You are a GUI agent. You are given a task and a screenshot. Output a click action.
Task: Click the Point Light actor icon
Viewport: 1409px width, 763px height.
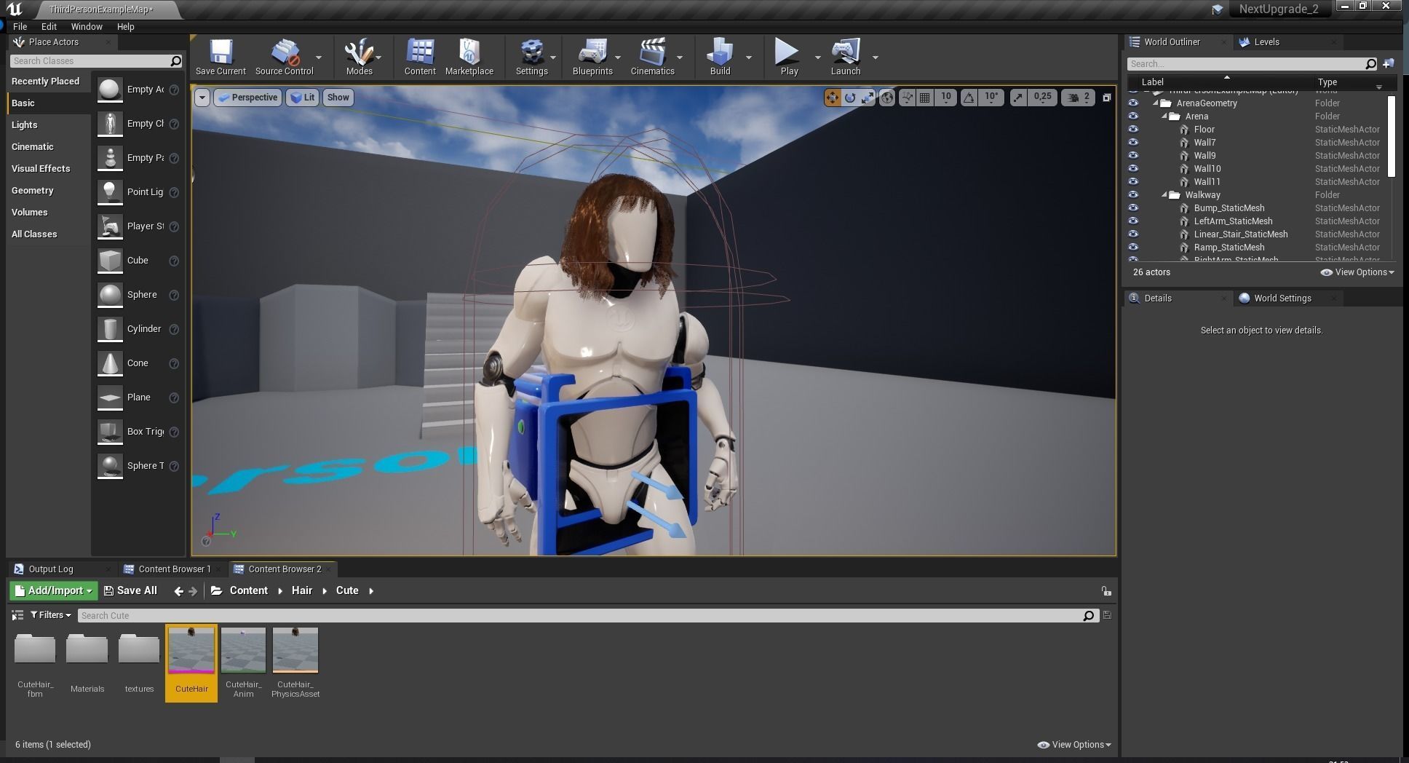(110, 192)
